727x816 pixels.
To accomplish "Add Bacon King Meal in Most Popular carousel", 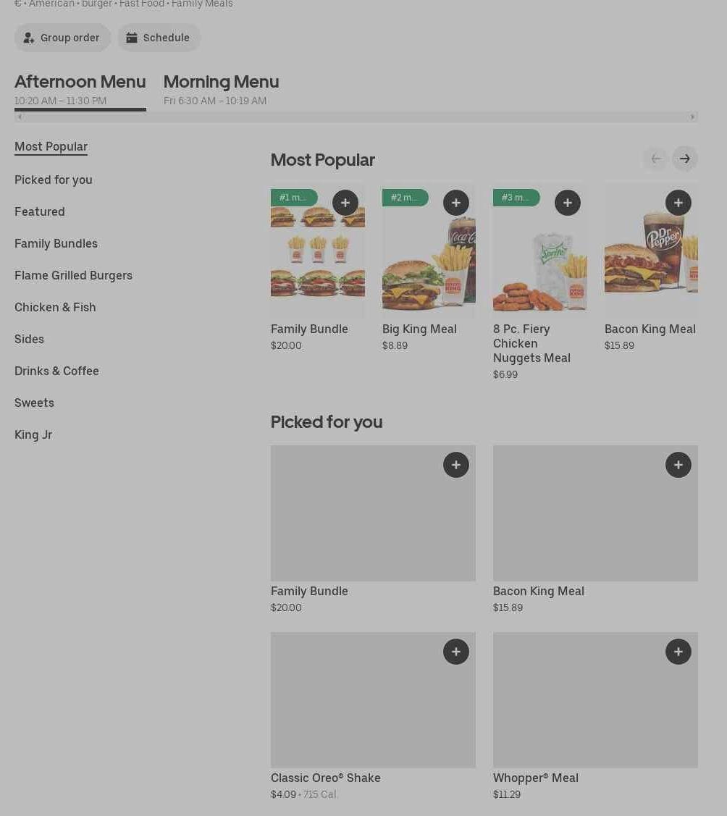I will [x=678, y=203].
